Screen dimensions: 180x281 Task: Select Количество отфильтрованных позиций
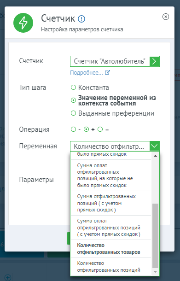point(111,267)
